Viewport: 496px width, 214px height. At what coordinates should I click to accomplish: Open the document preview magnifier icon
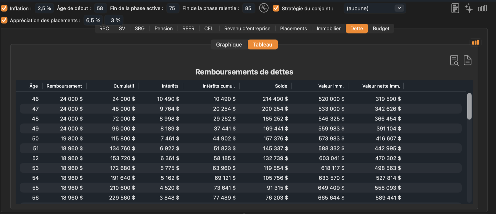tap(454, 60)
